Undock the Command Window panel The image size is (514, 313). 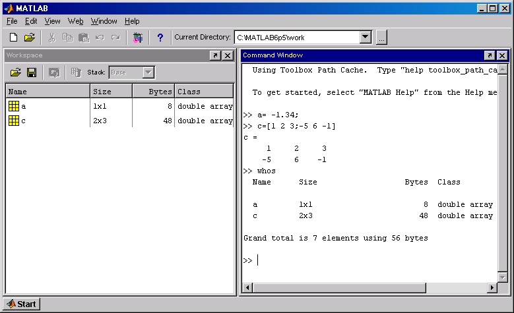(490, 55)
